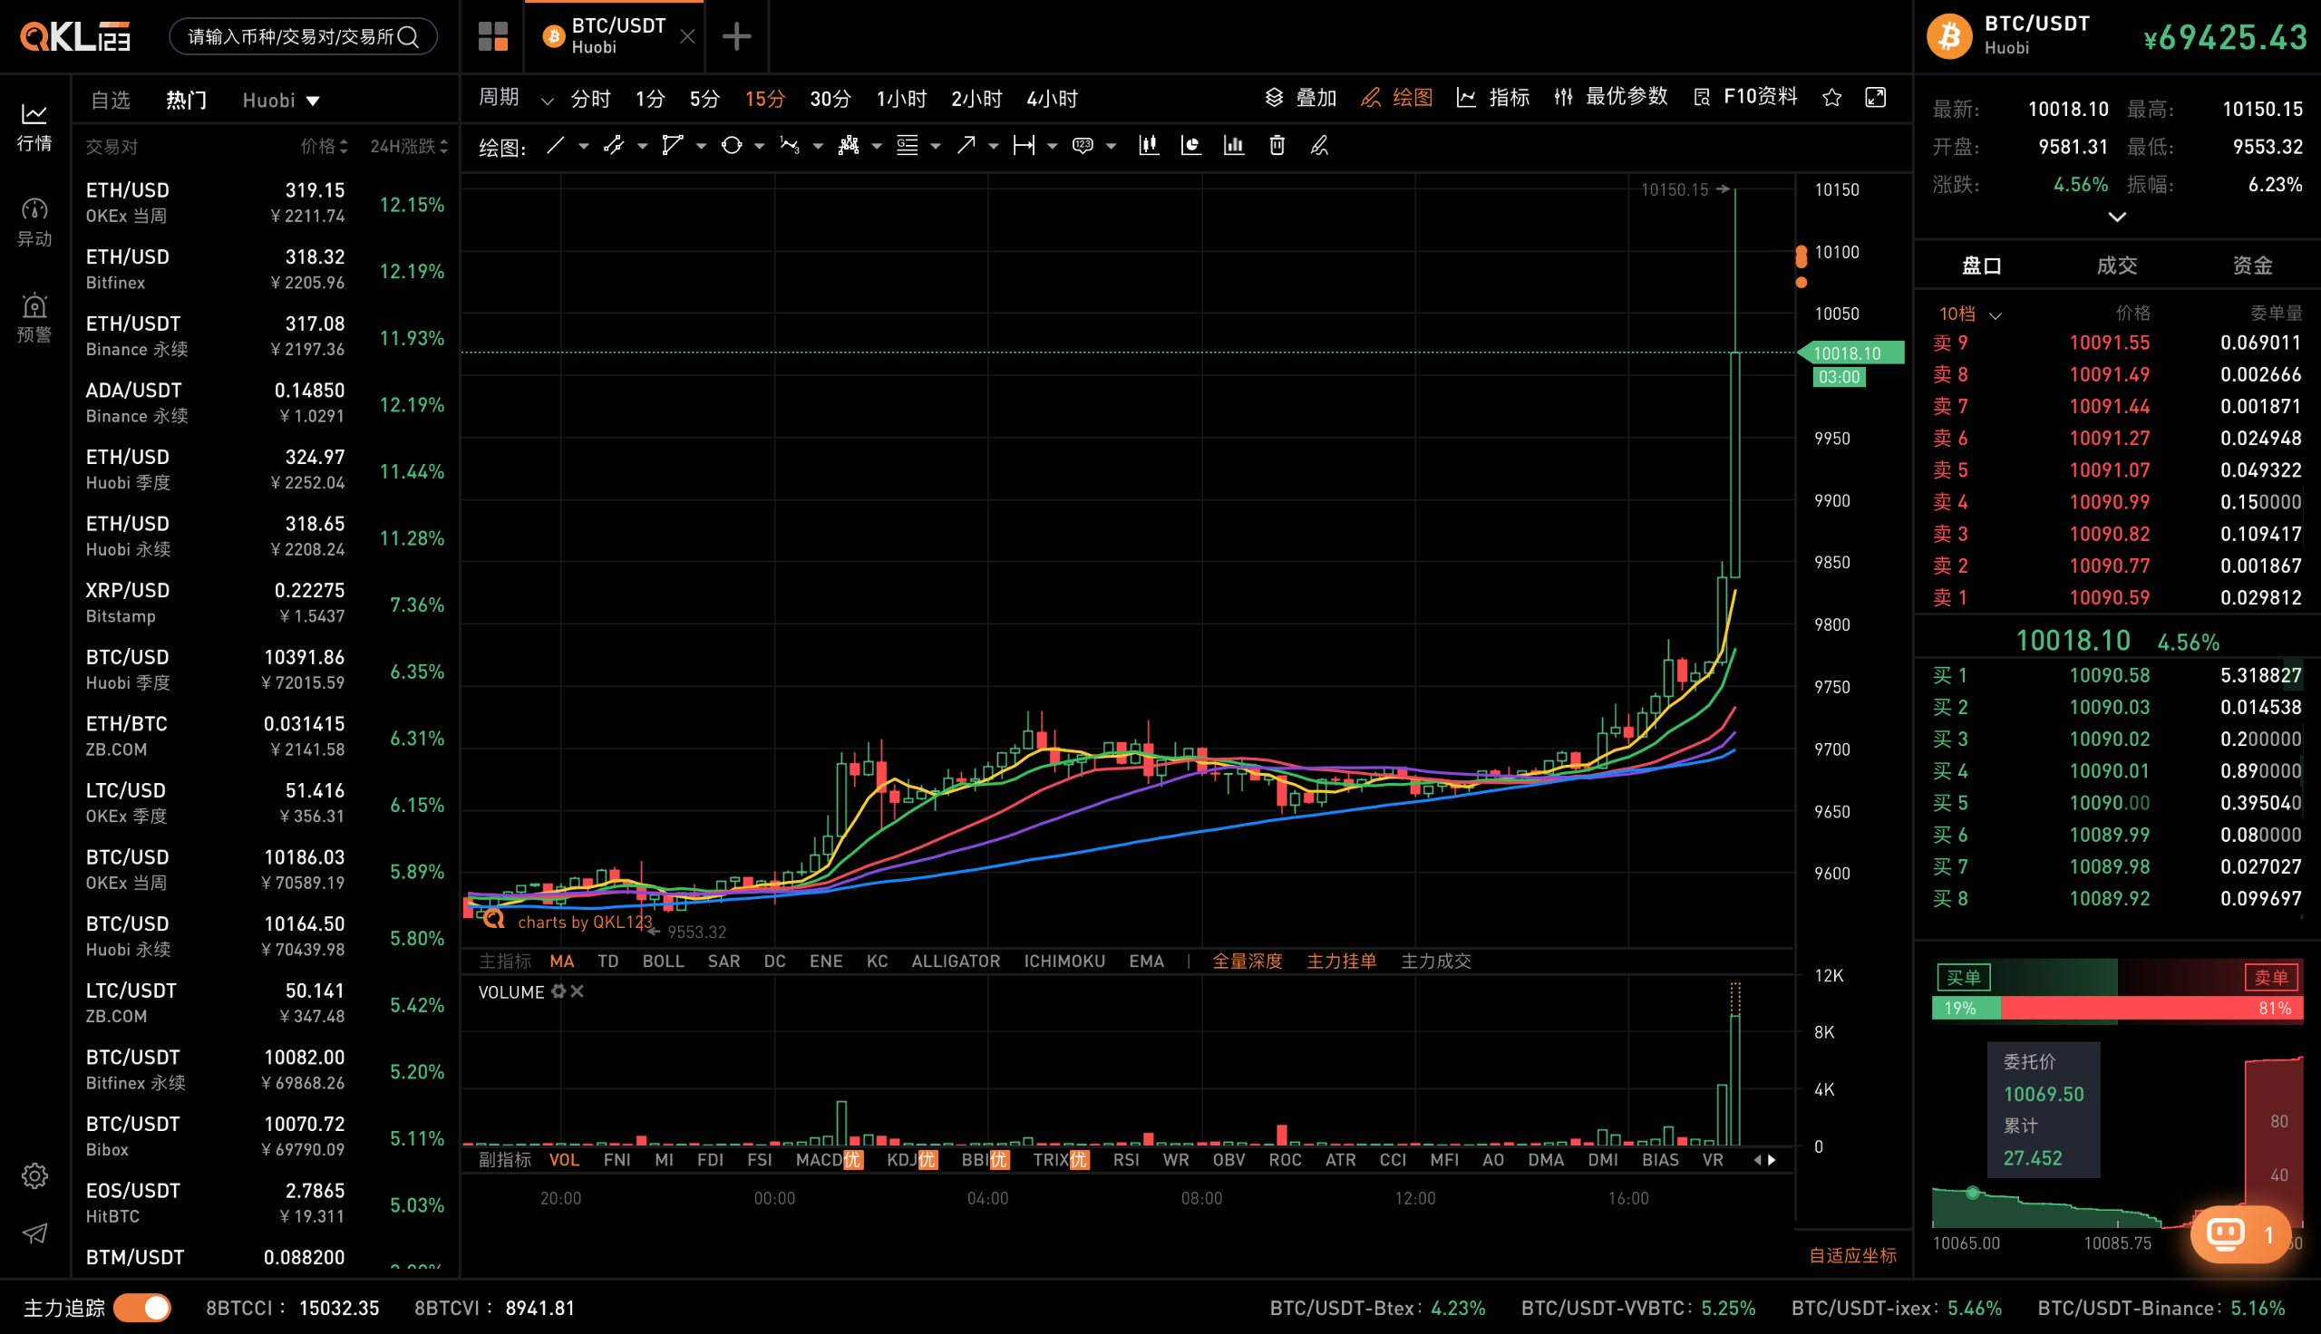This screenshot has height=1334, width=2321.
Task: Expand the 10档 depth level dropdown
Action: [1970, 314]
